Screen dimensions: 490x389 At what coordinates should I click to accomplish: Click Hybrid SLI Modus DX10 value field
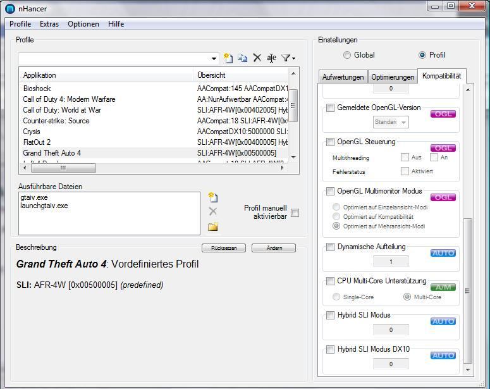[x=391, y=364]
